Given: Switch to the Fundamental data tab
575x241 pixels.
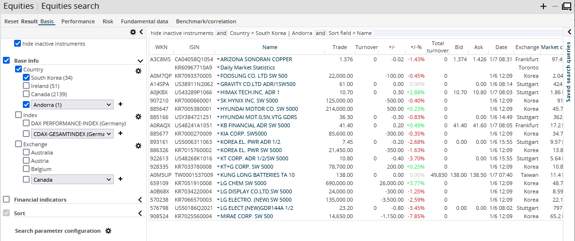Looking at the screenshot, I should point(144,21).
